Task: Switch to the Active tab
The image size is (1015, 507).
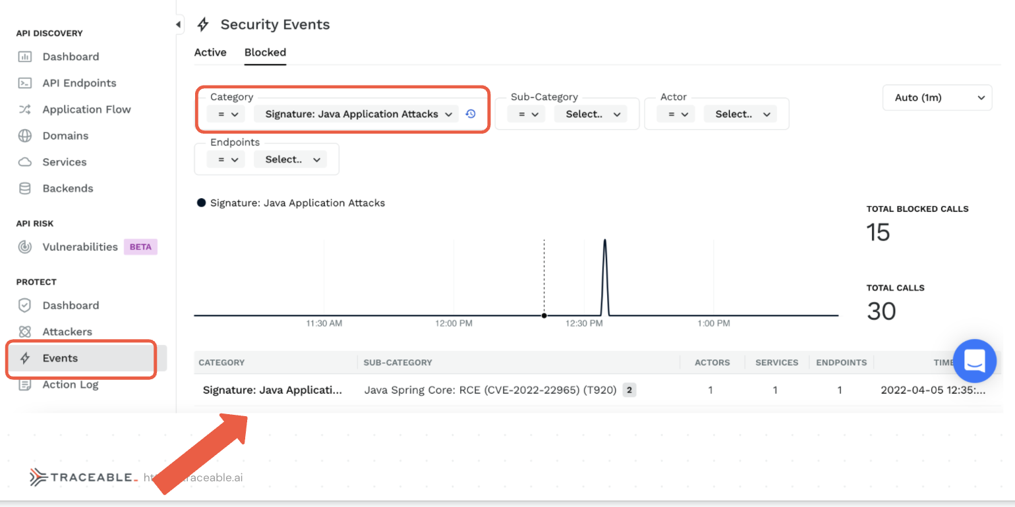Action: point(210,52)
